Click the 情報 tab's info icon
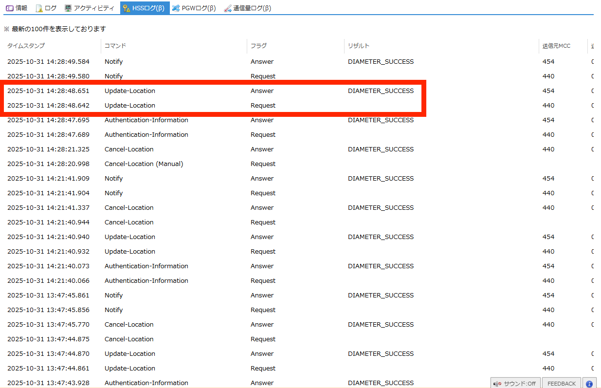The image size is (601, 388). click(9, 8)
